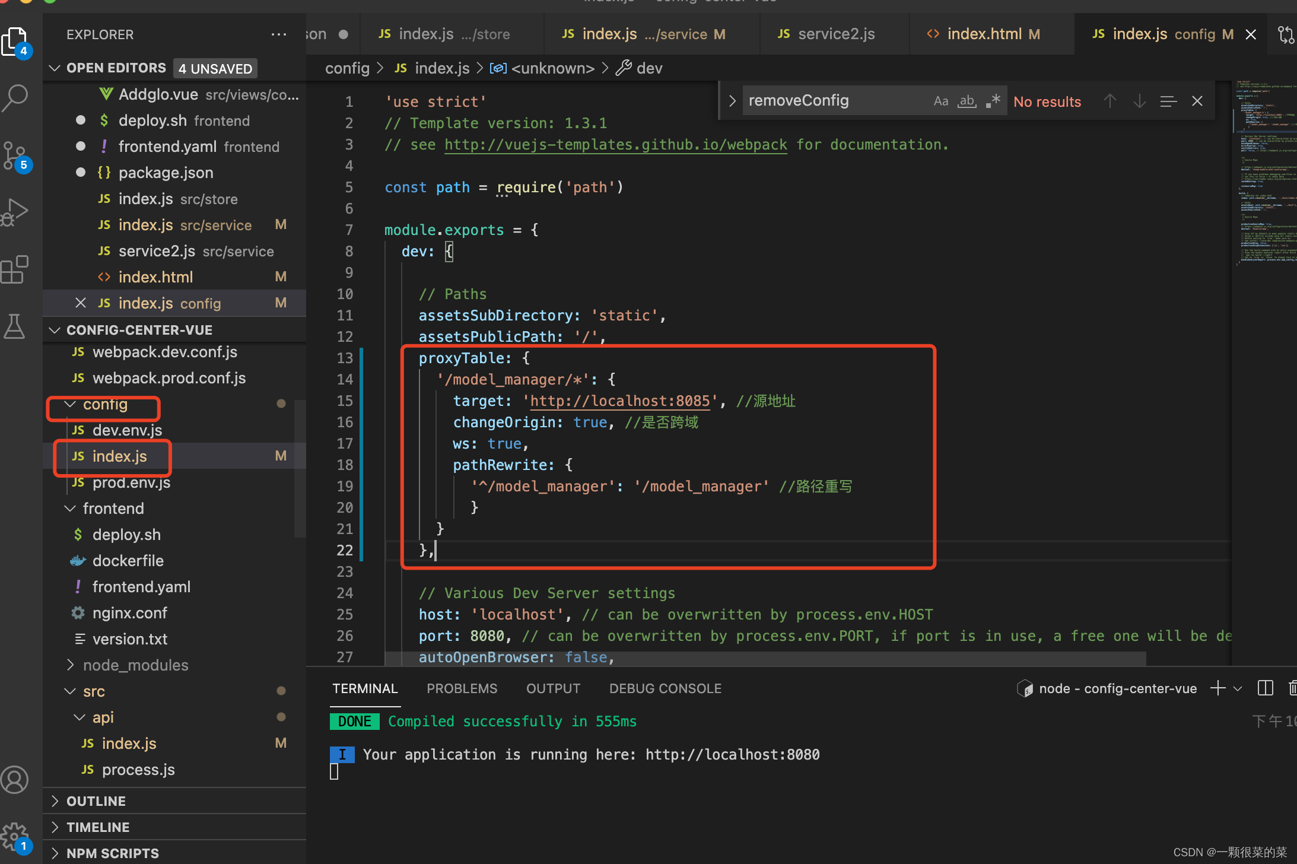
Task: Select package.json in Open Editors
Action: point(174,173)
